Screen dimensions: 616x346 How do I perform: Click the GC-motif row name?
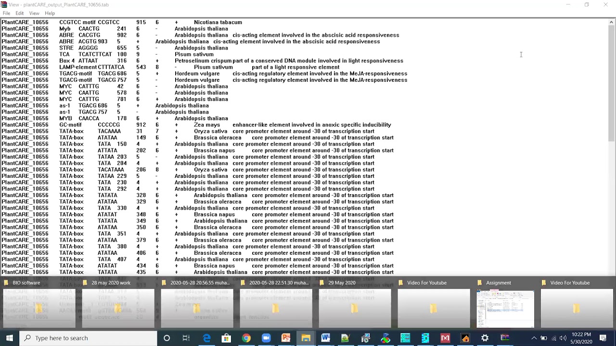[70, 125]
